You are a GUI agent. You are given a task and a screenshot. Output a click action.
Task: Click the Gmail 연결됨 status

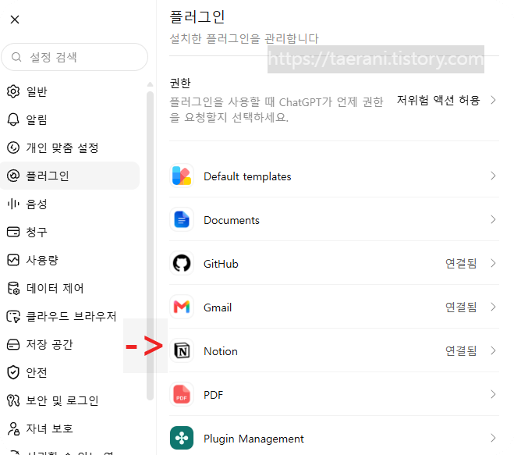click(461, 307)
